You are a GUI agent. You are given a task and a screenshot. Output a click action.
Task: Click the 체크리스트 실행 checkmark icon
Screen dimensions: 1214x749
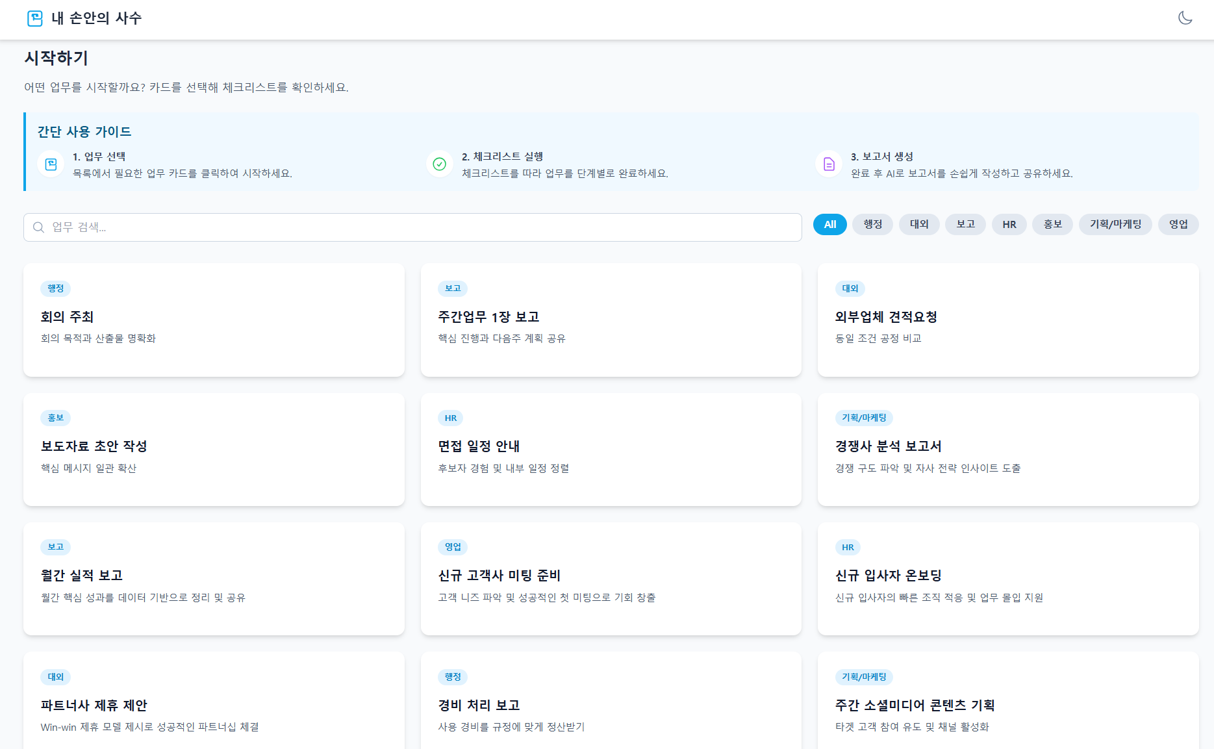tap(440, 164)
